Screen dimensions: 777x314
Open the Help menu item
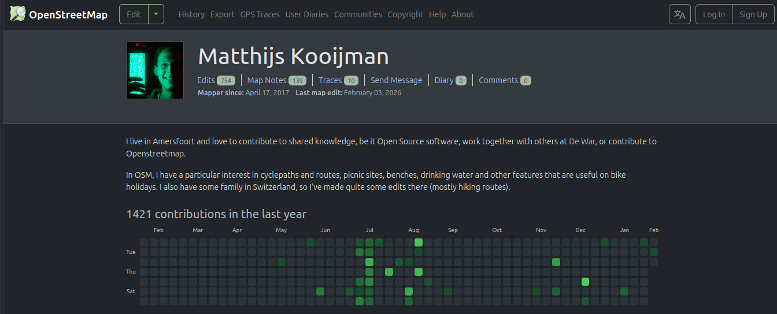coord(437,14)
